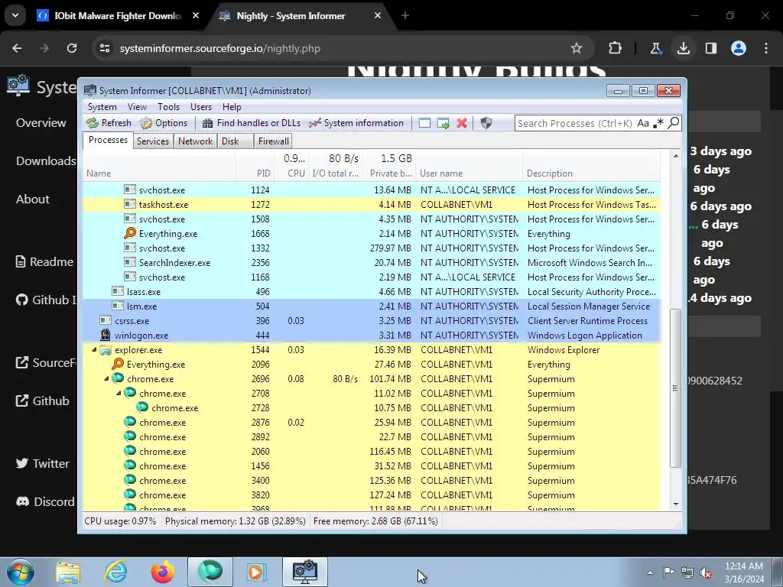Select chrome.exe PID 2728 icon

[142, 407]
